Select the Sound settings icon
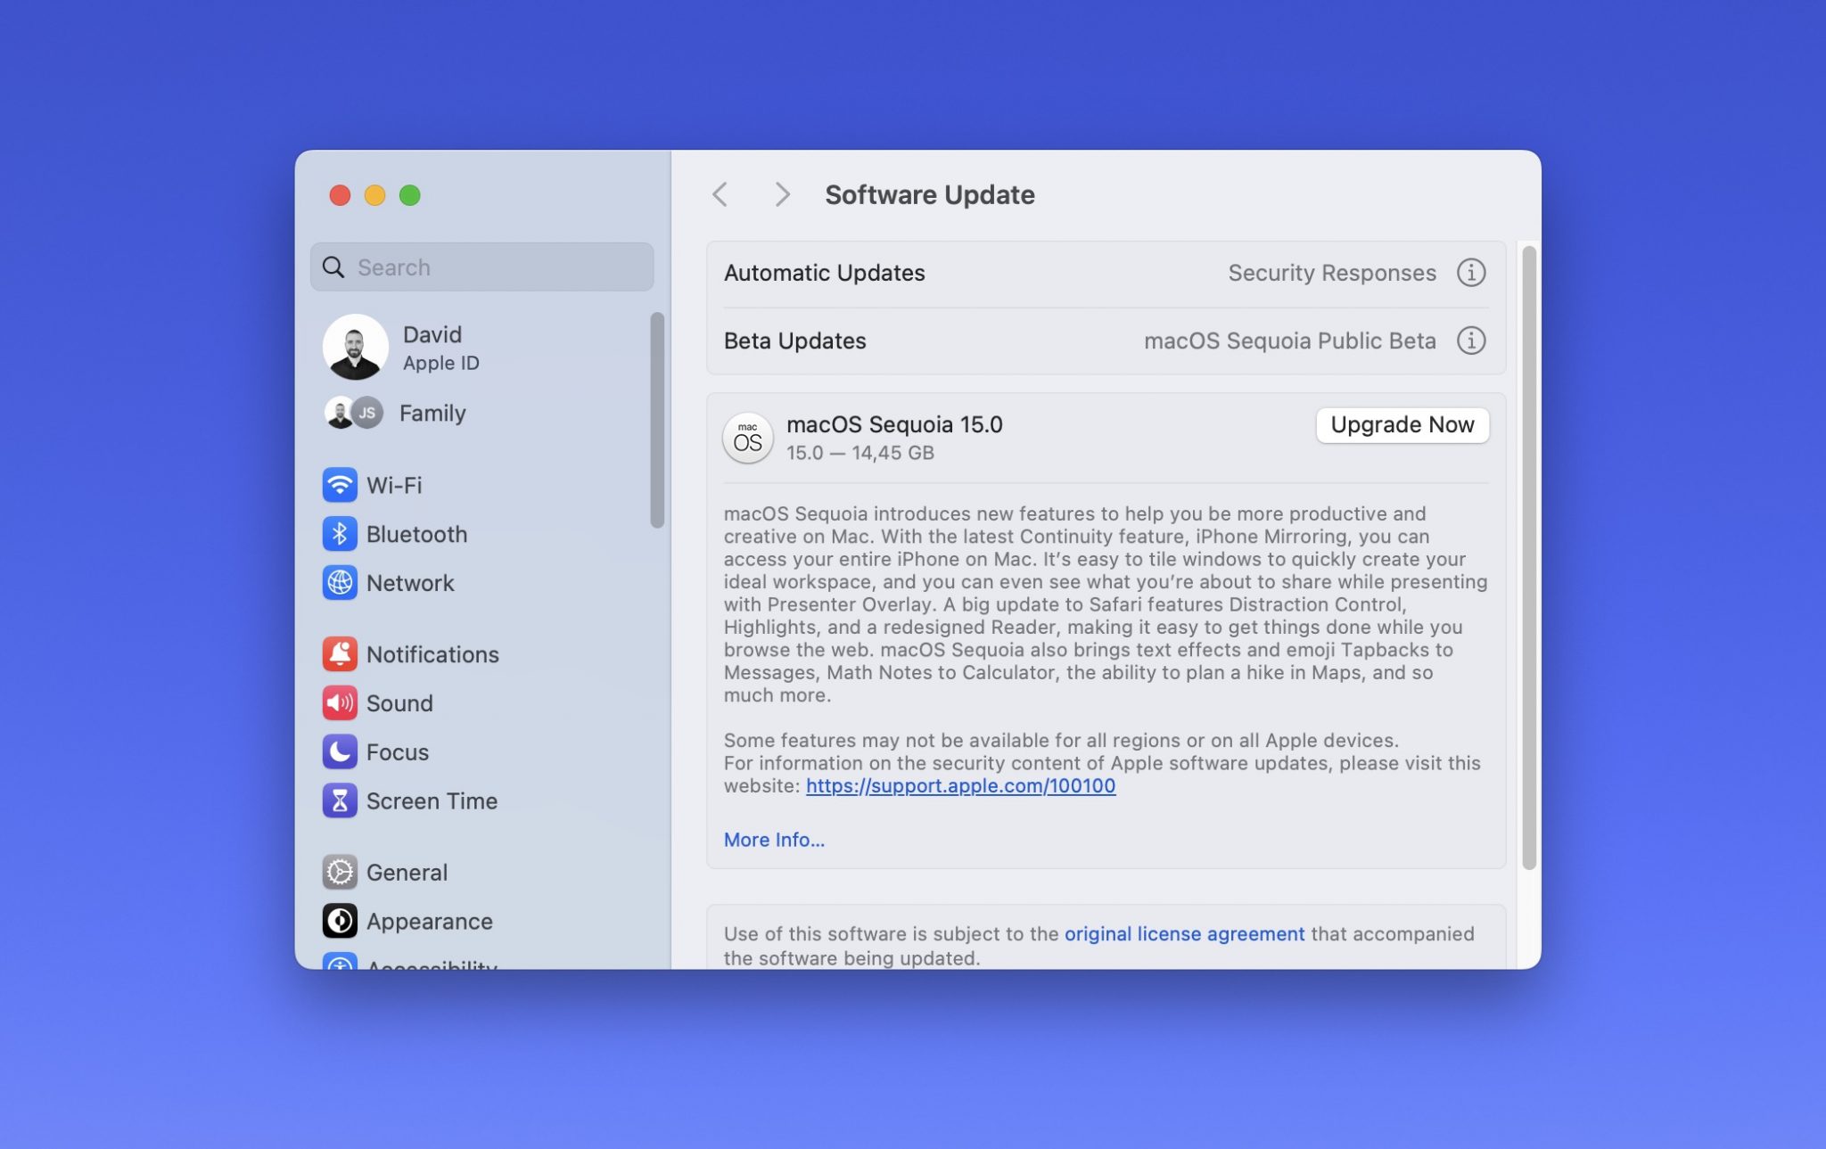Viewport: 1826px width, 1149px height. pos(340,702)
